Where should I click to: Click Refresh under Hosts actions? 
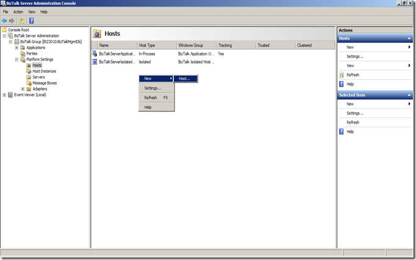353,75
